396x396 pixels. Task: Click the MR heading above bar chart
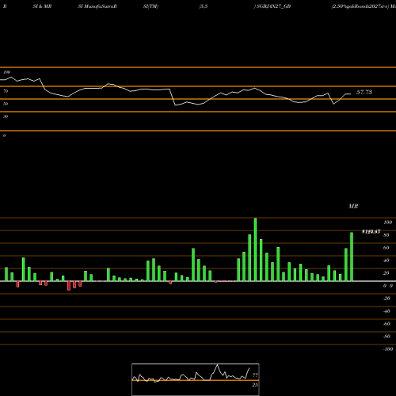(353, 206)
